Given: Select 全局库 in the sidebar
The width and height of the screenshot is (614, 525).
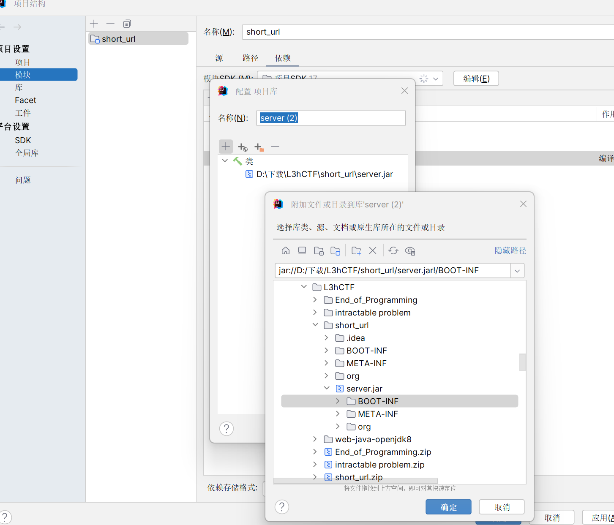Looking at the screenshot, I should [x=27, y=153].
